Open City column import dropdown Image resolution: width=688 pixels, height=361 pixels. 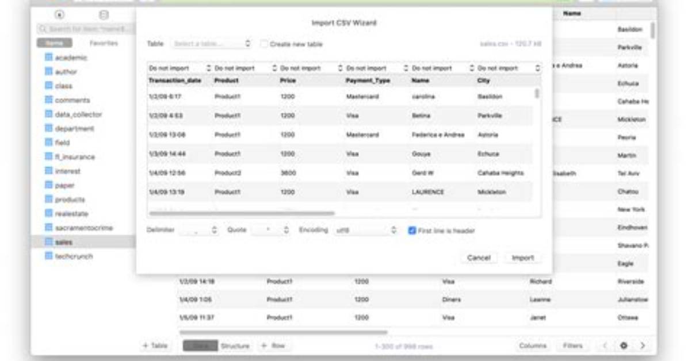tap(509, 68)
